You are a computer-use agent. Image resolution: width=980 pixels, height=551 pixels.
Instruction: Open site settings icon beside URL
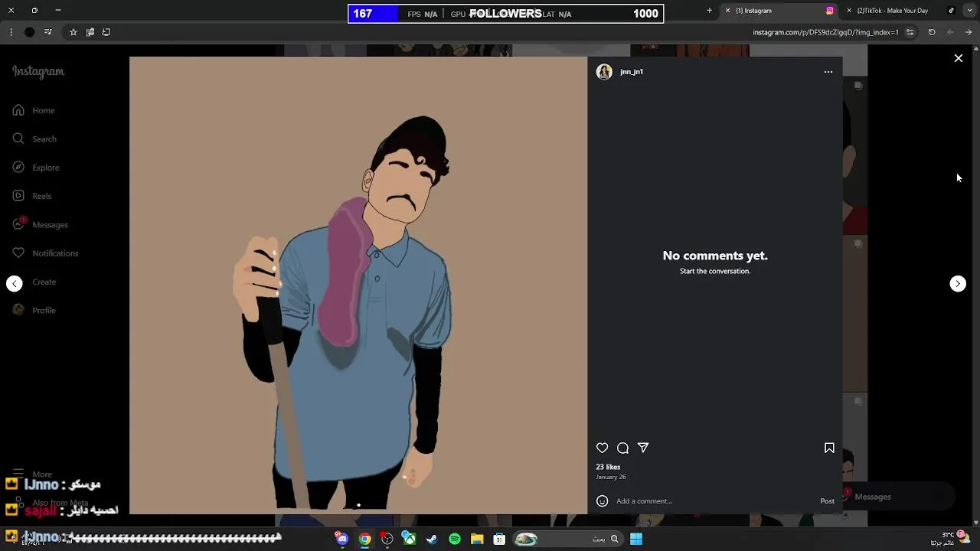(x=910, y=32)
